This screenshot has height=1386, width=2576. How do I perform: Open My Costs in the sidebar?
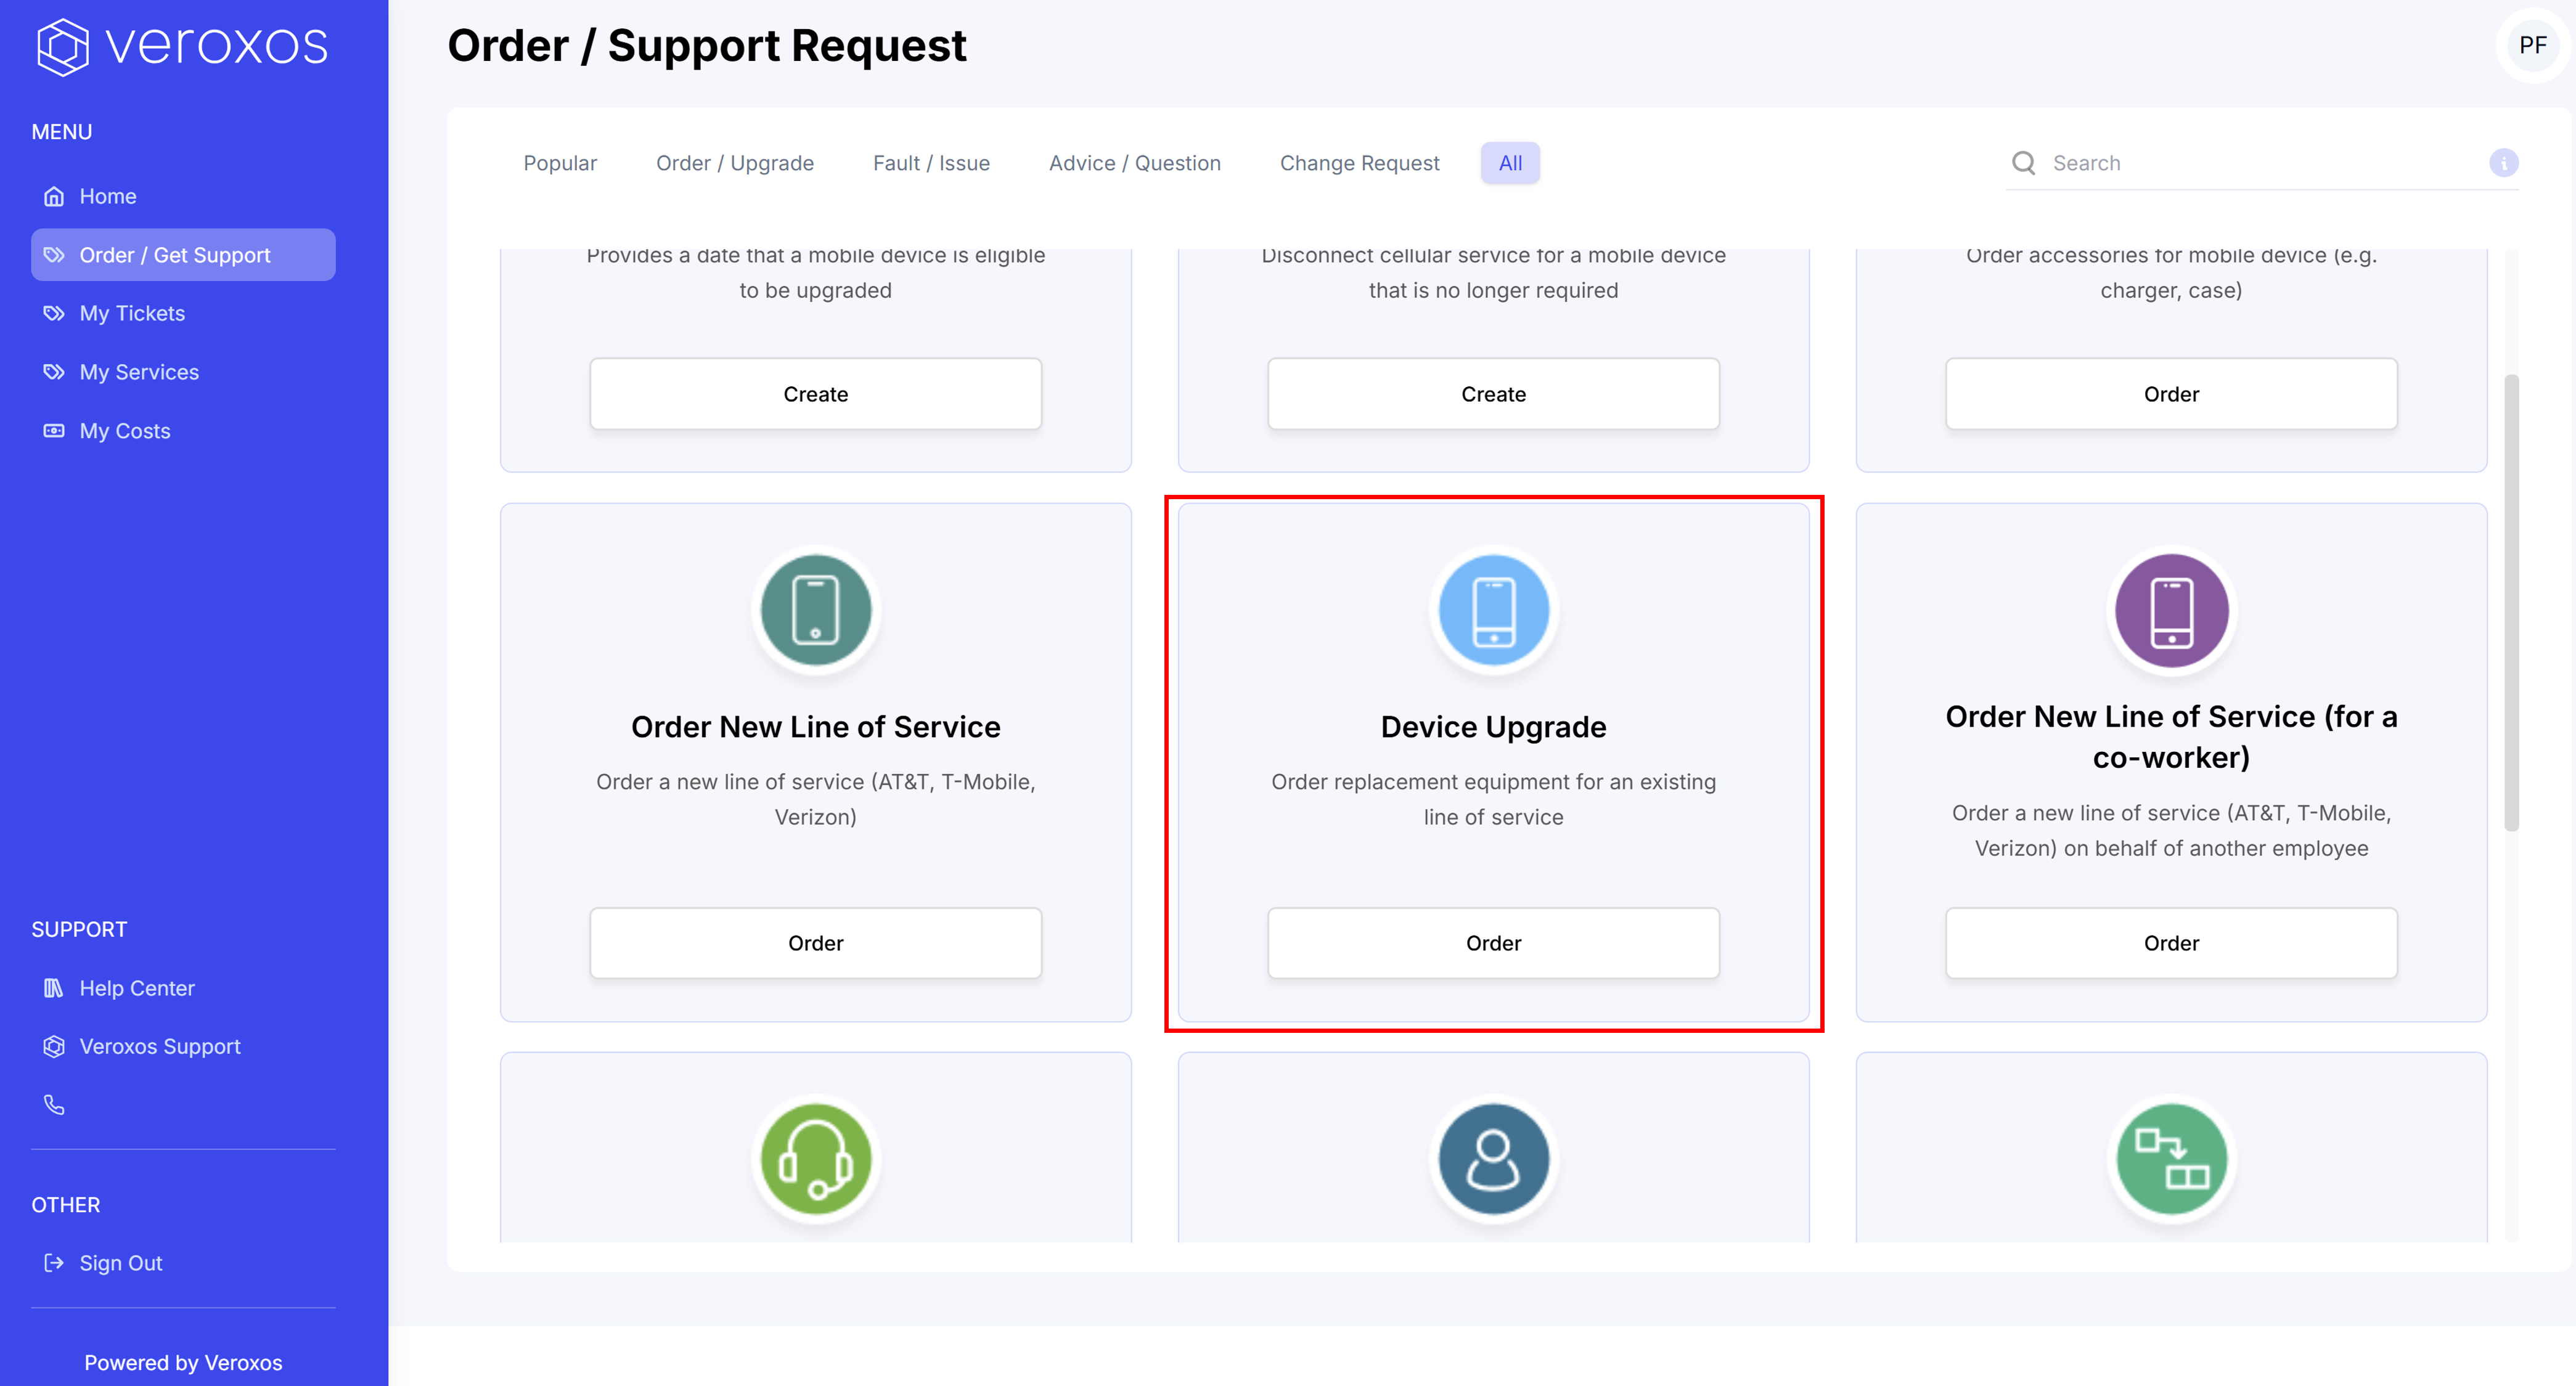[x=183, y=431]
